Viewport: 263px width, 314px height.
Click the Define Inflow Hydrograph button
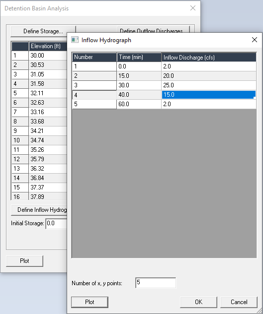39,210
